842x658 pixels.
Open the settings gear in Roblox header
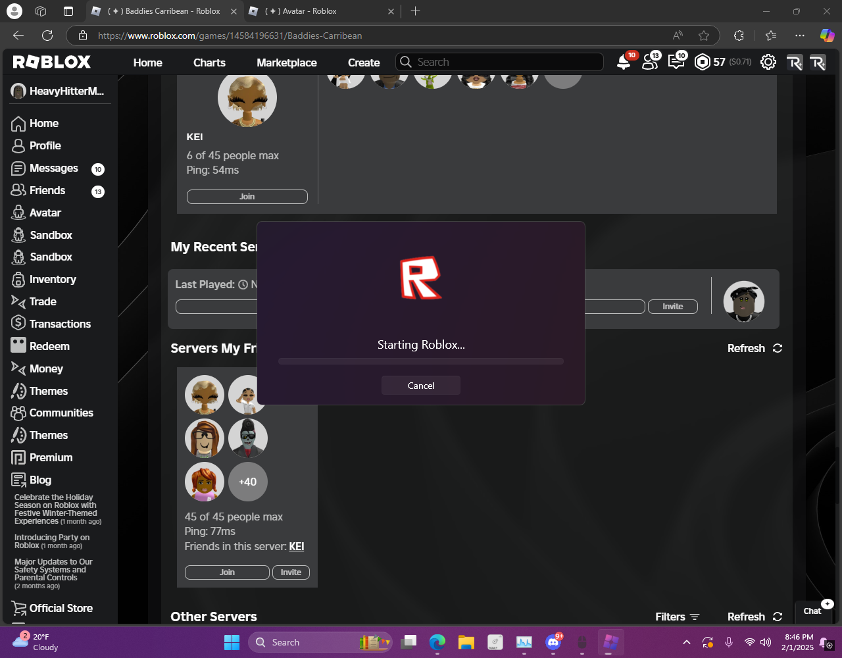tap(768, 63)
